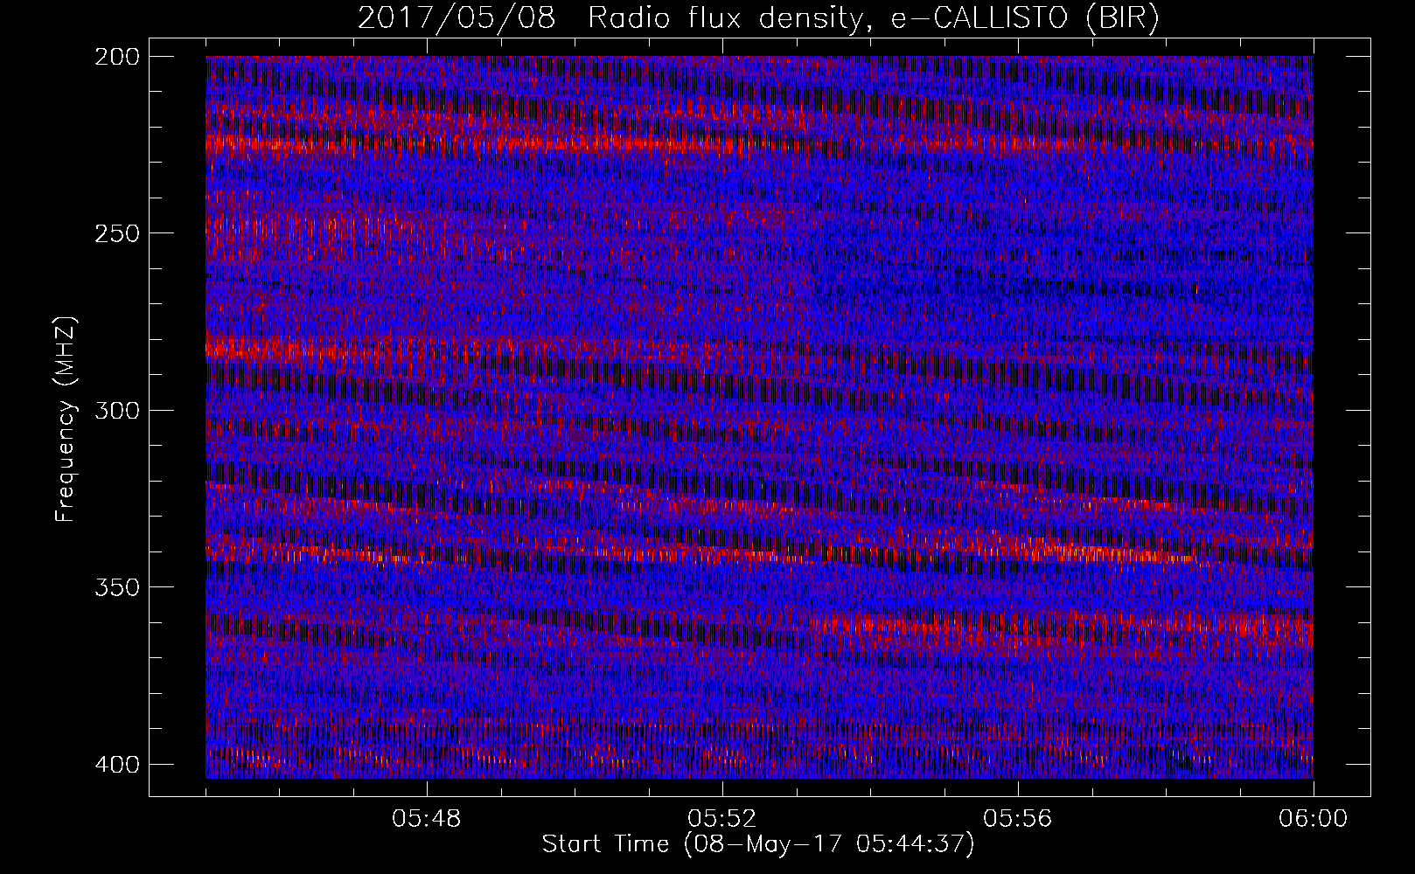Select the 250 frequency tick label
1415x874 pixels.
coord(116,233)
